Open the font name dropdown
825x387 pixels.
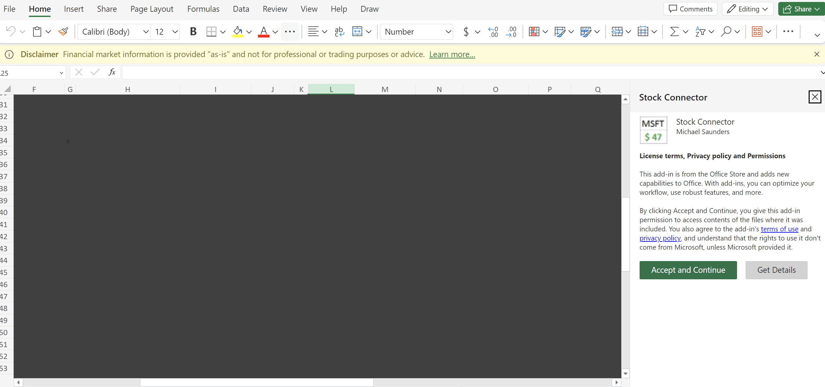pyautogui.click(x=146, y=32)
